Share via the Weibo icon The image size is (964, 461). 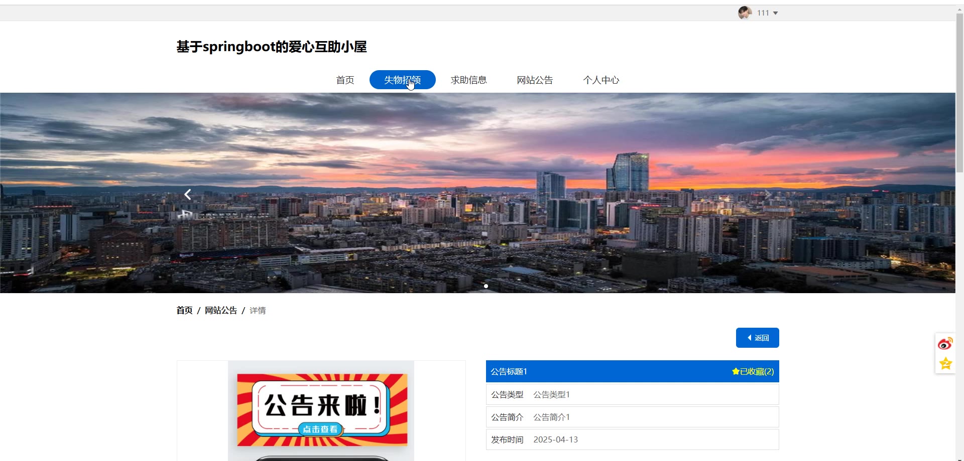point(945,344)
